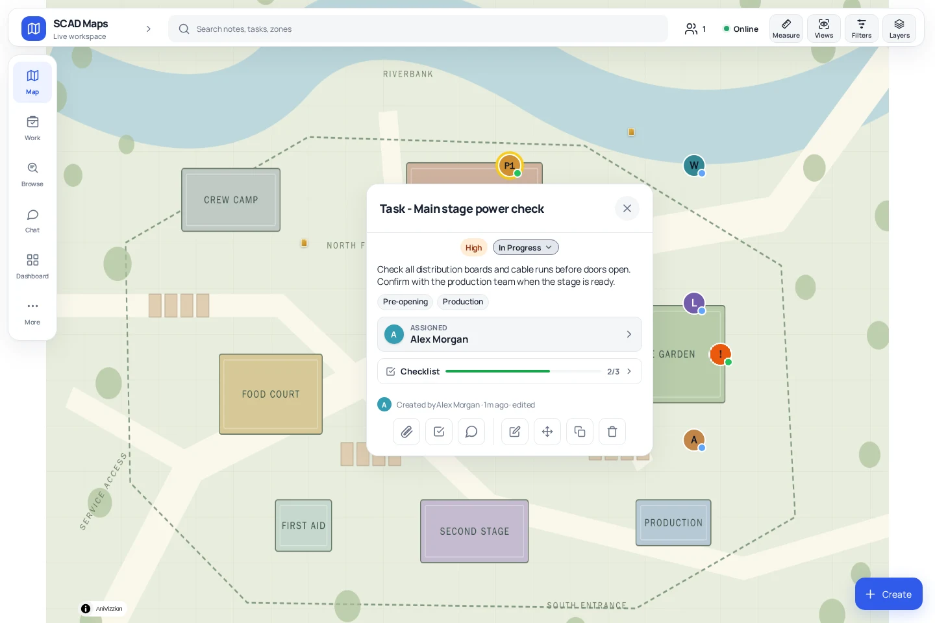Switch to the Map tab
Viewport: 935px width, 623px height.
tap(32, 82)
